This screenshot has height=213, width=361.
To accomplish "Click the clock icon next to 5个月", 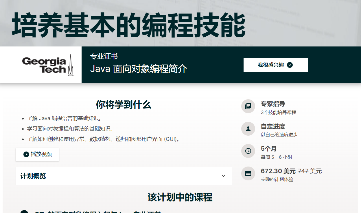I will pyautogui.click(x=248, y=151).
